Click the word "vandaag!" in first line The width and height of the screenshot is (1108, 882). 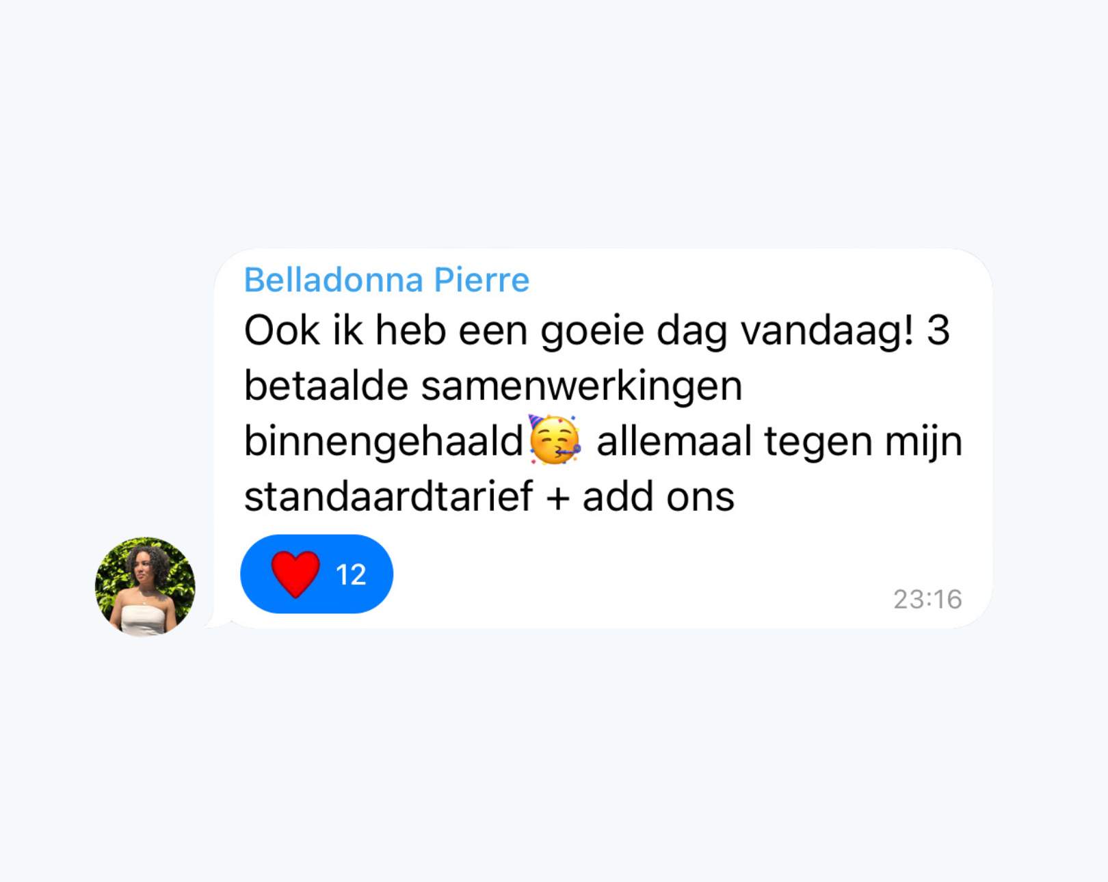tap(827, 331)
